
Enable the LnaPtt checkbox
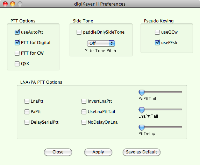coord(27,101)
